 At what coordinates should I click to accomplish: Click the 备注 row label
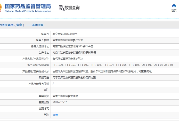tap(46, 90)
